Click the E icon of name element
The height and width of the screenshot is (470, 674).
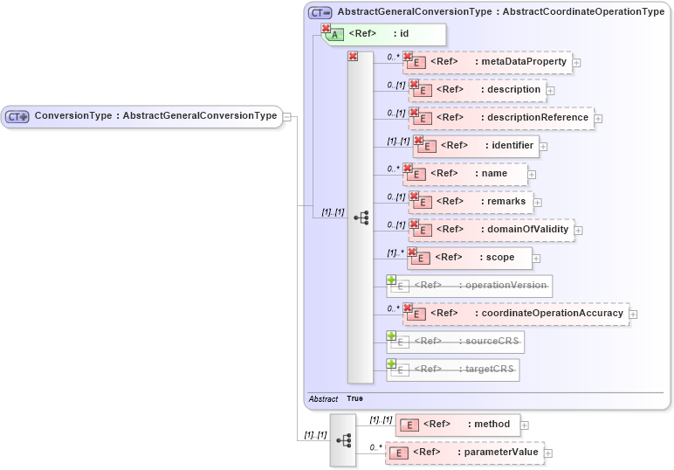coord(416,175)
